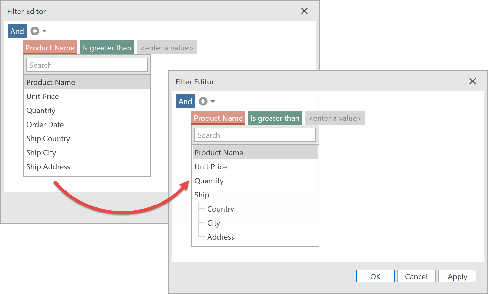Open the And group operator in back dialog
This screenshot has height=294, width=488.
(17, 31)
